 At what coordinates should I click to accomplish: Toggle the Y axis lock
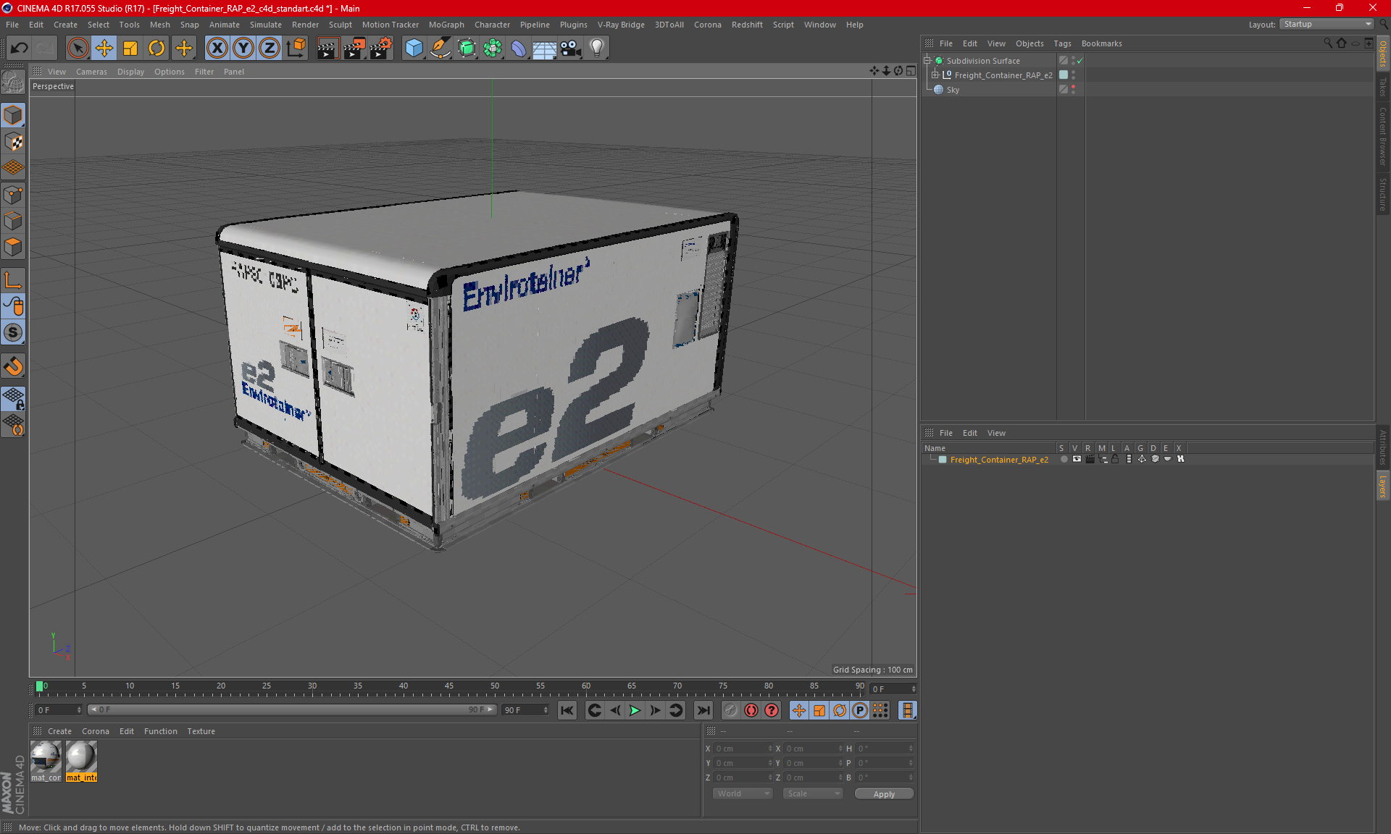tap(243, 48)
